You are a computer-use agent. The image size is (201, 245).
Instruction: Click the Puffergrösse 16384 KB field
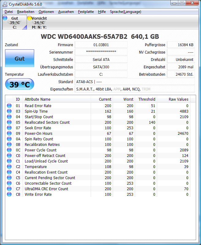[x=181, y=45]
